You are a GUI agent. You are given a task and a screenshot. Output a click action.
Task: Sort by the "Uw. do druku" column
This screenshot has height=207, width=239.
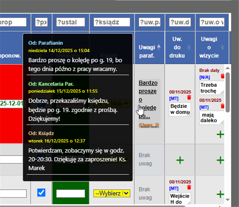189,47
